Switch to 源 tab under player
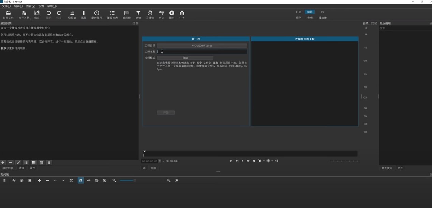432x208 pixels. [x=144, y=168]
